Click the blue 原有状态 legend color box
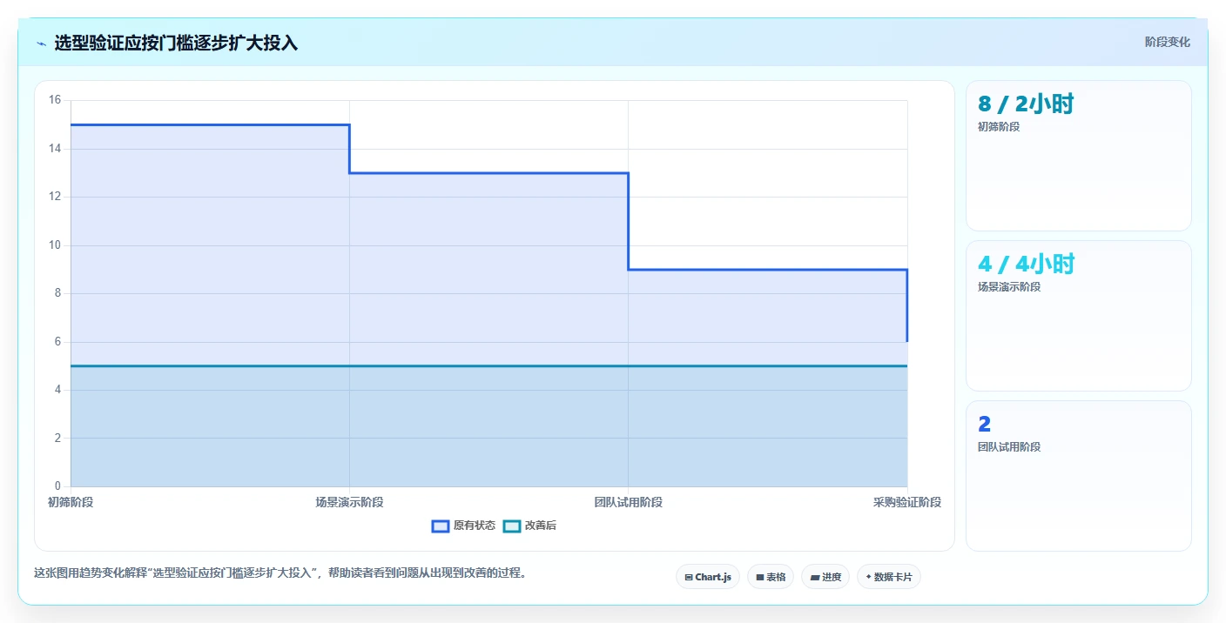The height and width of the screenshot is (623, 1226). (441, 526)
